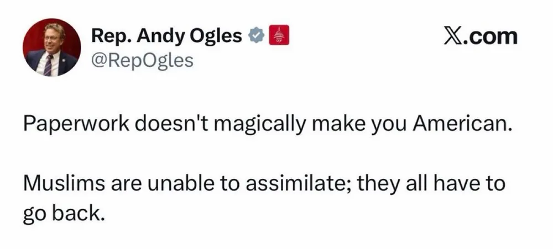Click the blue verified checkmark badge
553x249 pixels.
255,36
